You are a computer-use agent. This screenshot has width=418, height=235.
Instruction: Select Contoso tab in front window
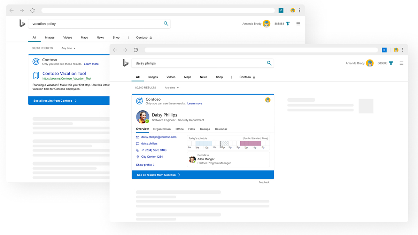point(247,77)
